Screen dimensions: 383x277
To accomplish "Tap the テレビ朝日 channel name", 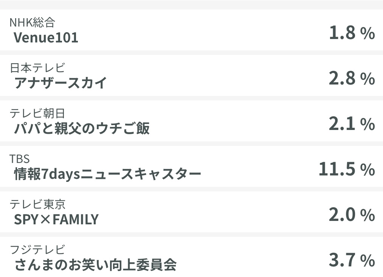I will tap(37, 113).
